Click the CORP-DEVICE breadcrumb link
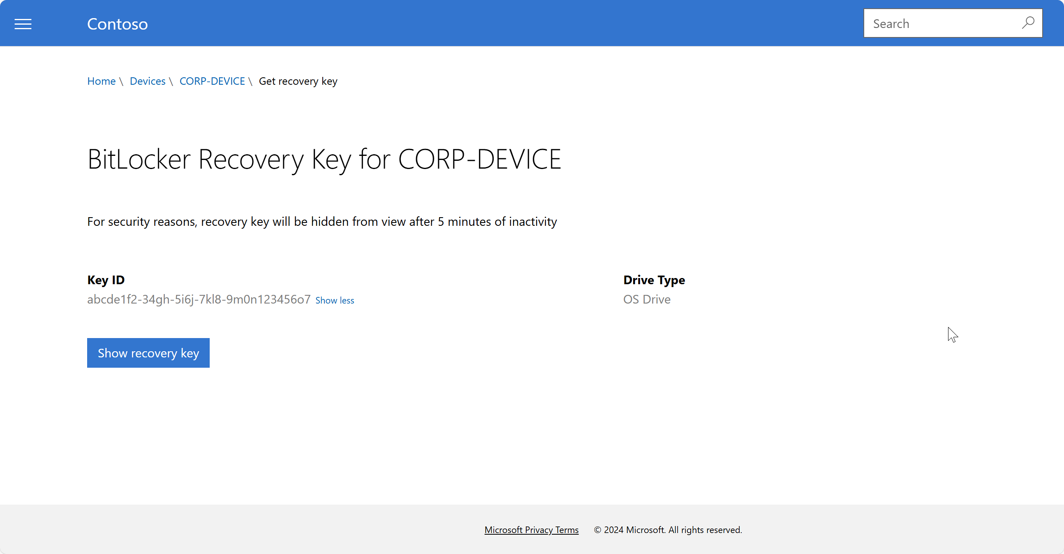The height and width of the screenshot is (554, 1064). 213,80
